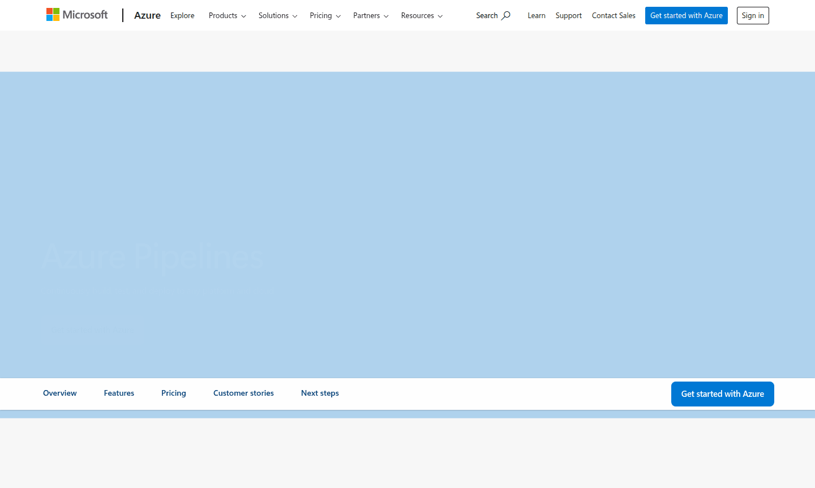Click Get started with Azure top button
The image size is (815, 488).
(686, 15)
